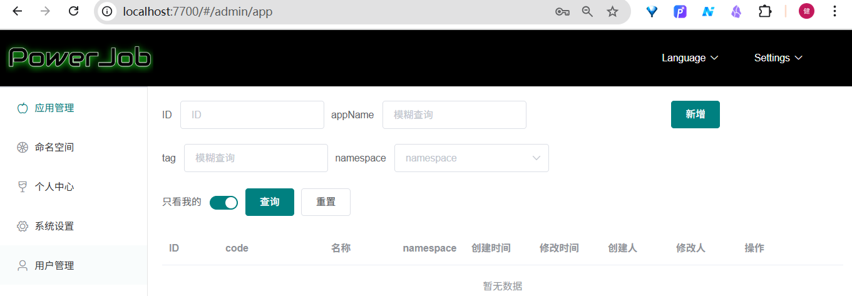Open 命名空间 in the sidebar
The image size is (852, 296).
tap(73, 147)
